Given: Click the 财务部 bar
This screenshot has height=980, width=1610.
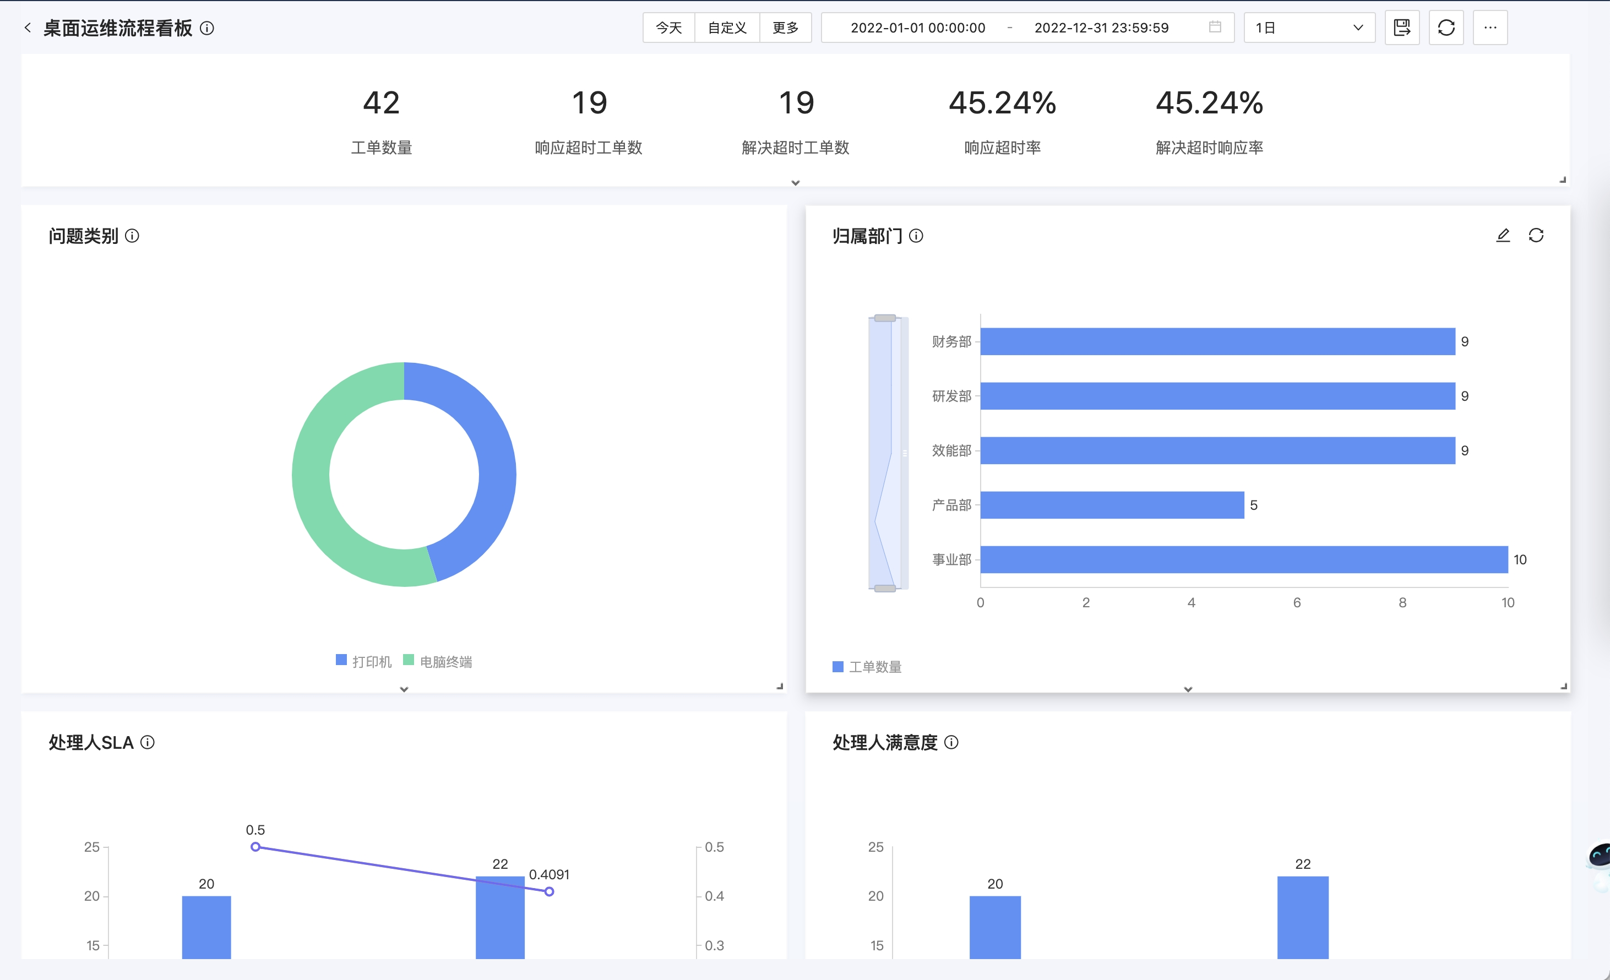Looking at the screenshot, I should [1217, 342].
